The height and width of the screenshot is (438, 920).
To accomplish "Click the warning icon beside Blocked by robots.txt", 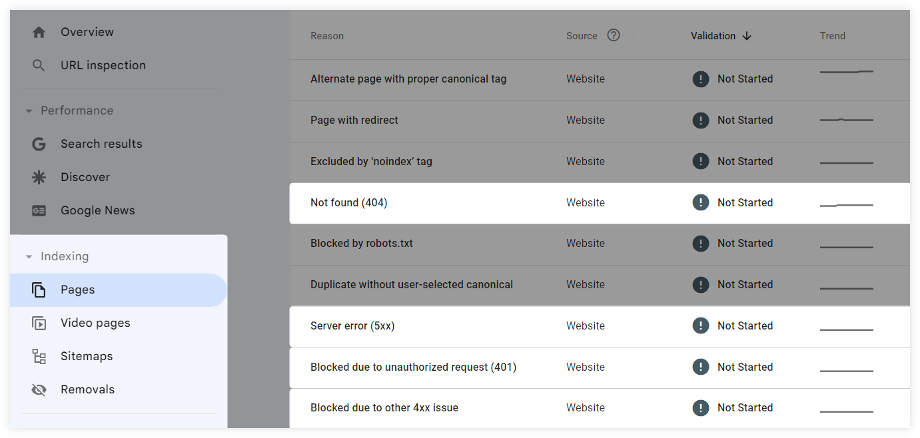I will [700, 243].
